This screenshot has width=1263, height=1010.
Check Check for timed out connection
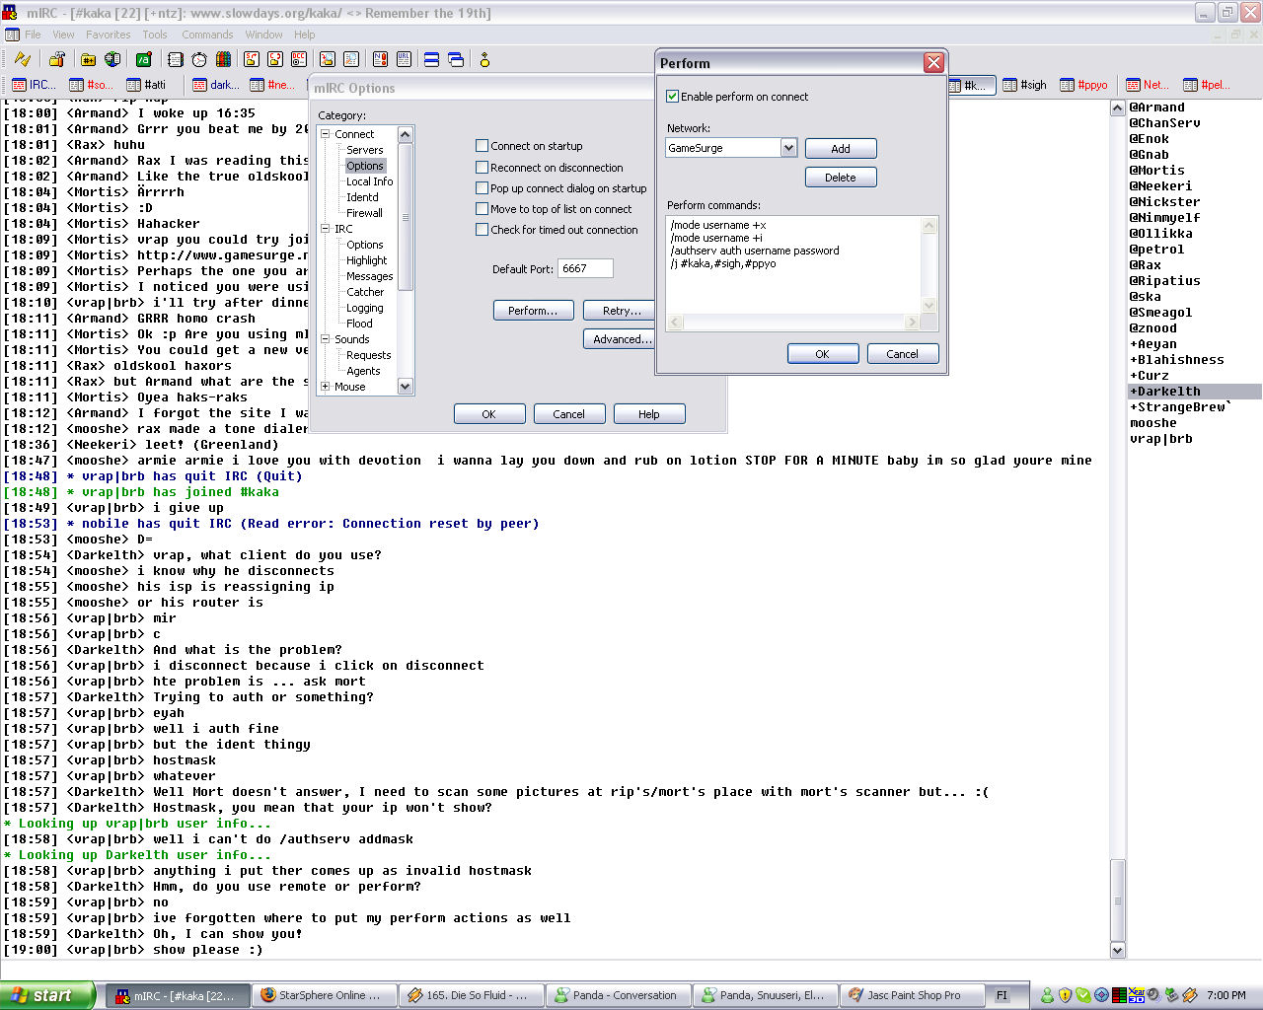click(482, 230)
